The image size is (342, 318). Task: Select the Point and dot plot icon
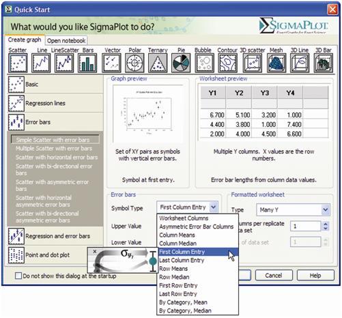point(16,255)
